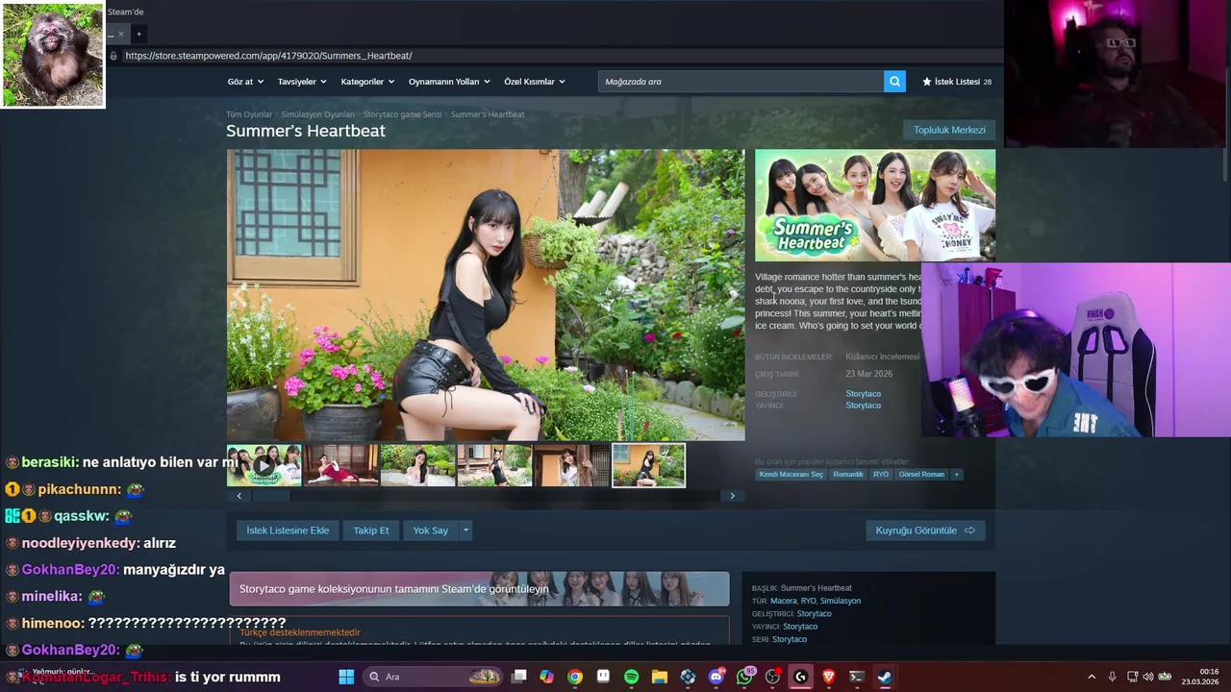Screen dimensions: 1231x692
Task: Expand the 'Kategoriler' dropdown menu
Action: pyautogui.click(x=366, y=82)
